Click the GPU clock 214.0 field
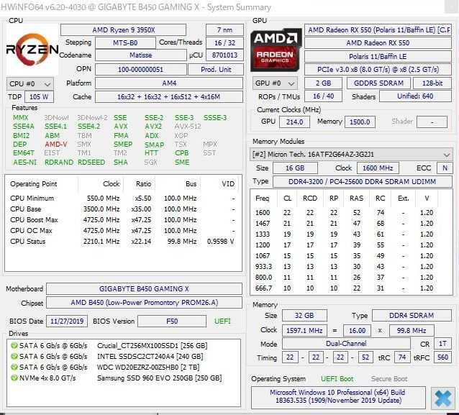Image resolution: width=459 pixels, height=415 pixels. coord(294,122)
